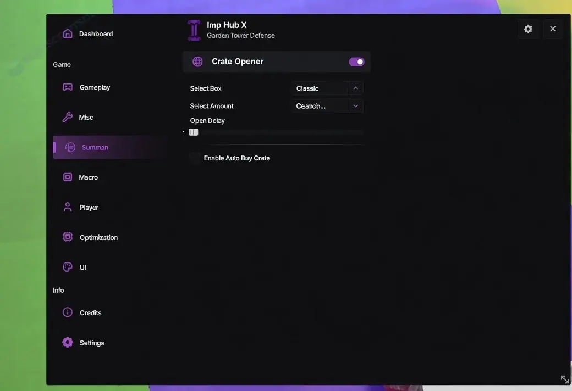Click the Summan sidebar icon
Screen dimensions: 572x391
click(70, 147)
